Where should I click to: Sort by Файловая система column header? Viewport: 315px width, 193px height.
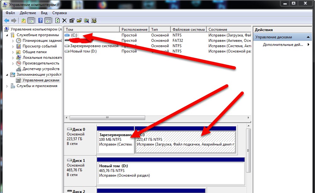click(x=188, y=30)
